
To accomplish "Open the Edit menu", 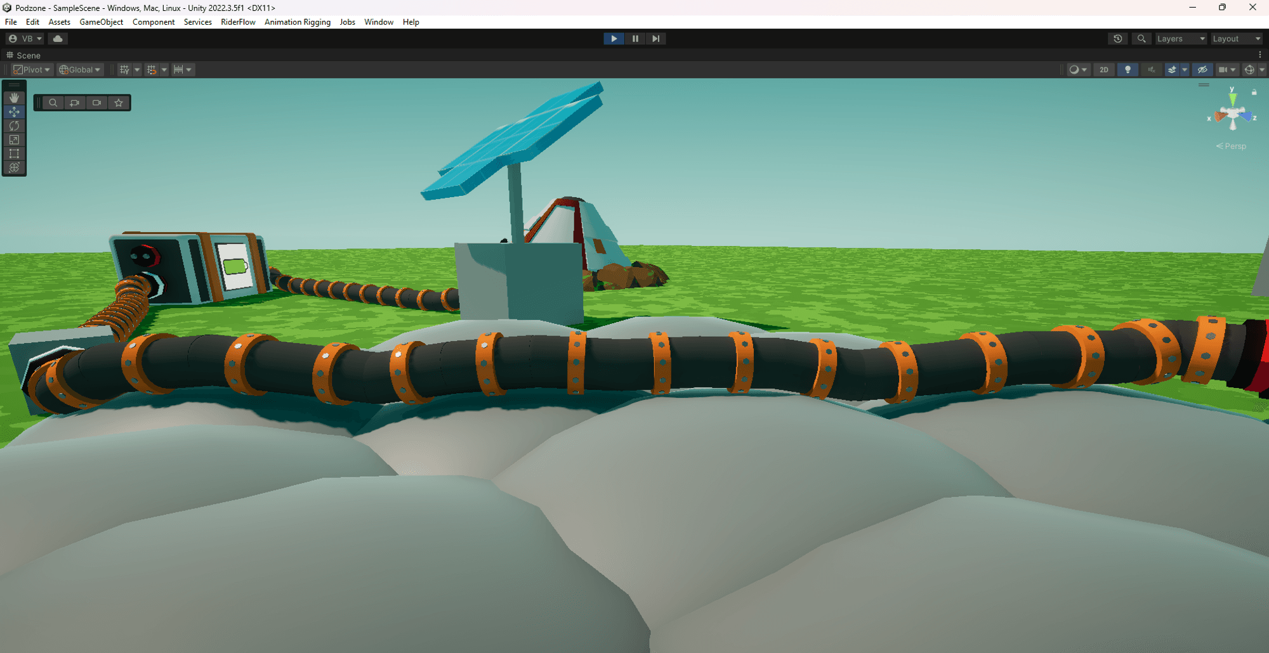I will [32, 22].
